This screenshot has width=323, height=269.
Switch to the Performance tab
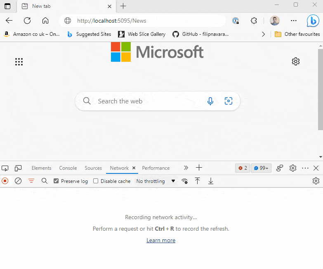pos(156,168)
